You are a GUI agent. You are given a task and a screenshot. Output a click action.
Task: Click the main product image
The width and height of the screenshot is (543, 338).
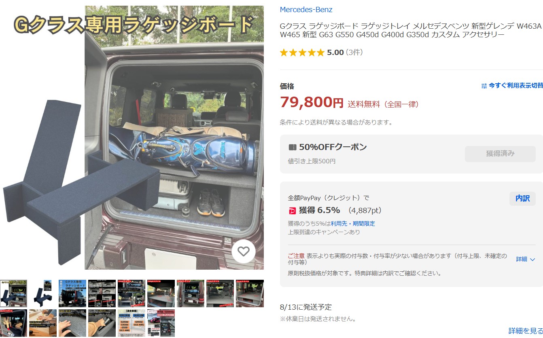coord(132,137)
